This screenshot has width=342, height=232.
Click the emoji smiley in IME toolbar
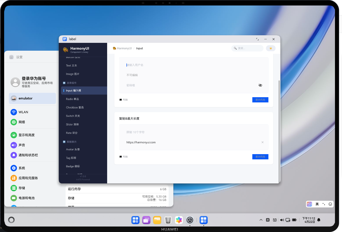point(330,204)
